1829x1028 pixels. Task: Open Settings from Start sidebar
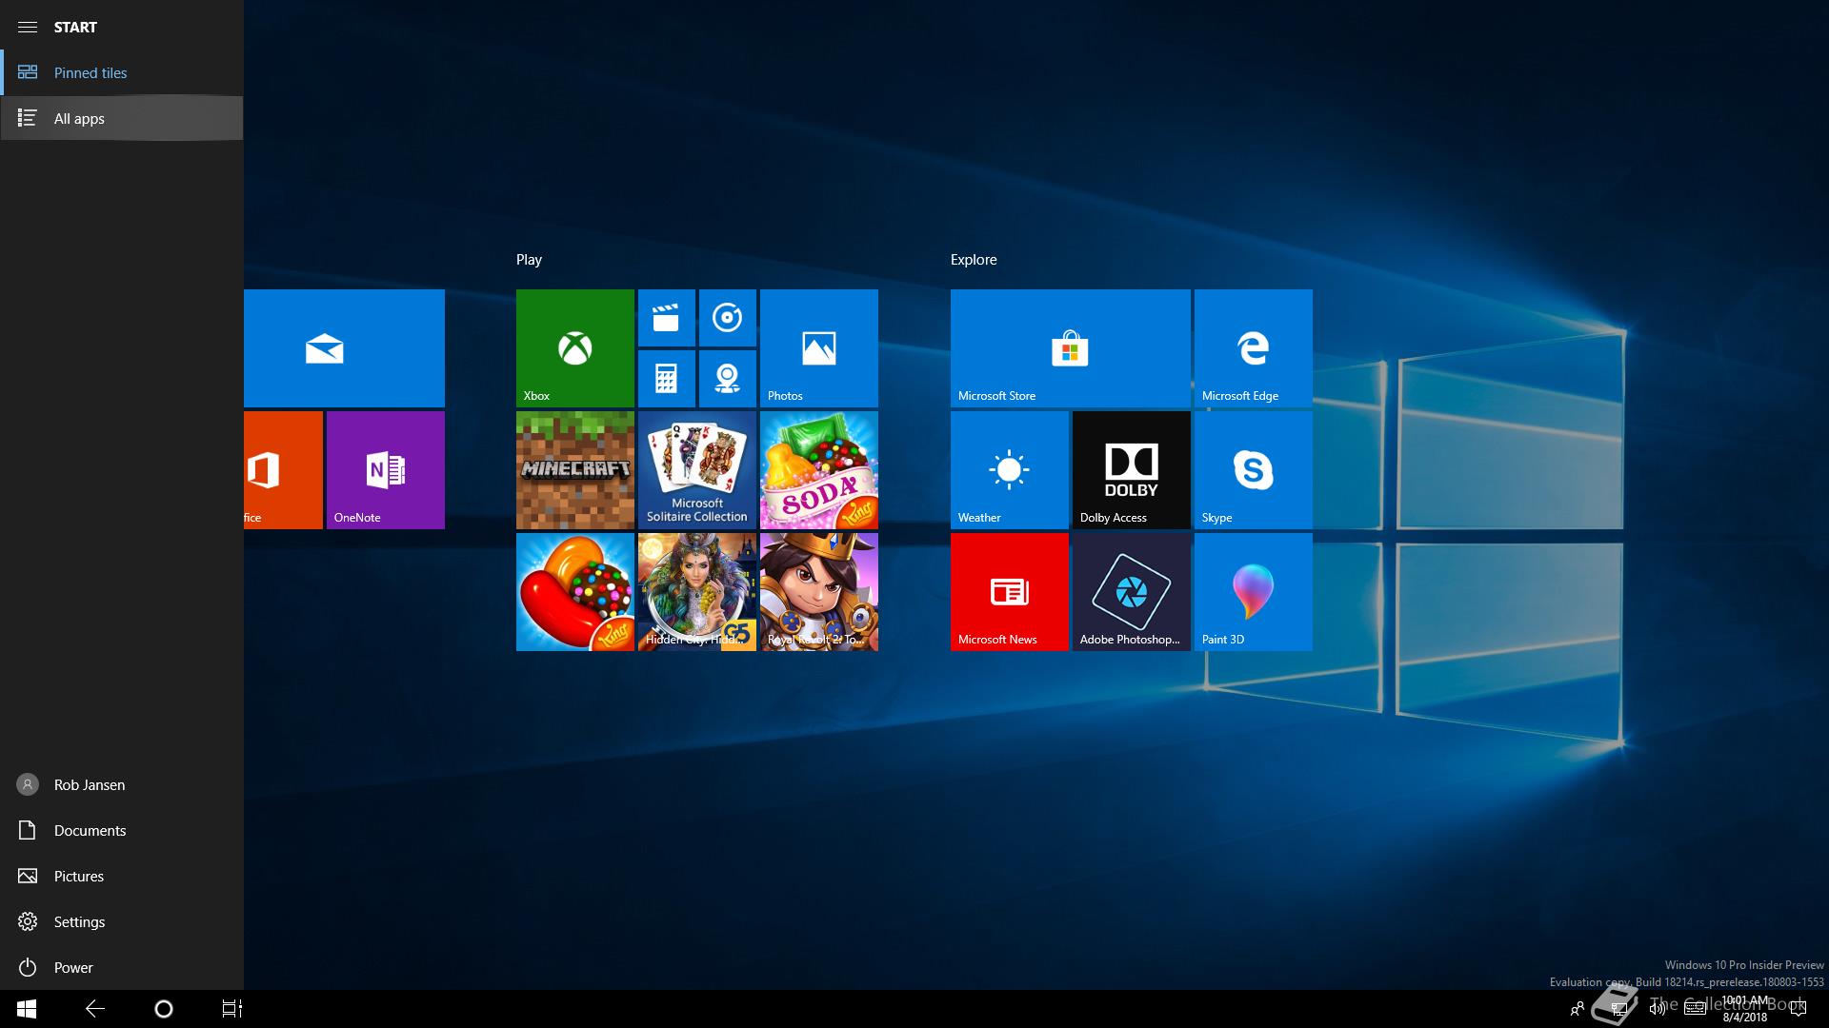79,921
